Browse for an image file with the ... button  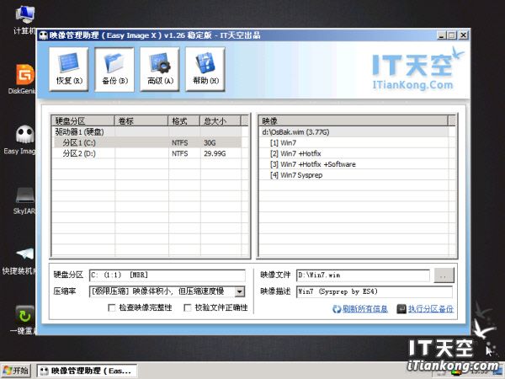[x=444, y=275]
